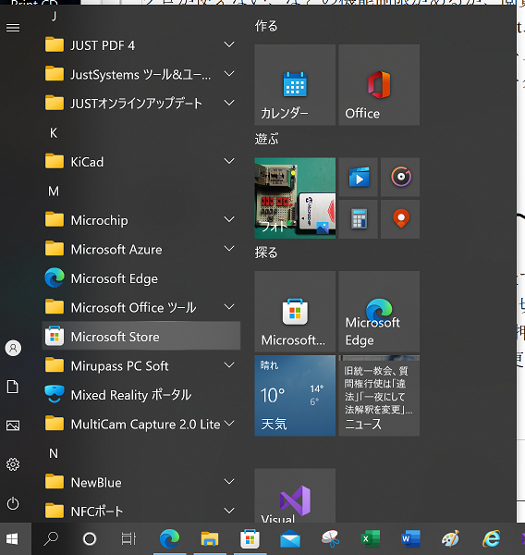Open Word on taskbar

coord(410,539)
